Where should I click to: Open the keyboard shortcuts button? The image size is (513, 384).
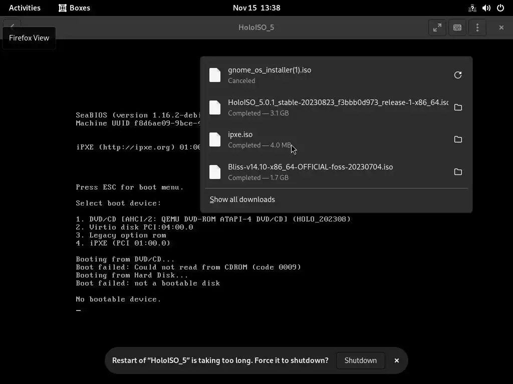(x=457, y=27)
